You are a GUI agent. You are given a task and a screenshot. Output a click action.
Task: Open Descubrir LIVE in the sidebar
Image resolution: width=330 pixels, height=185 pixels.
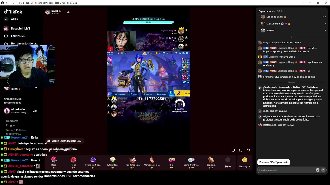17,29
